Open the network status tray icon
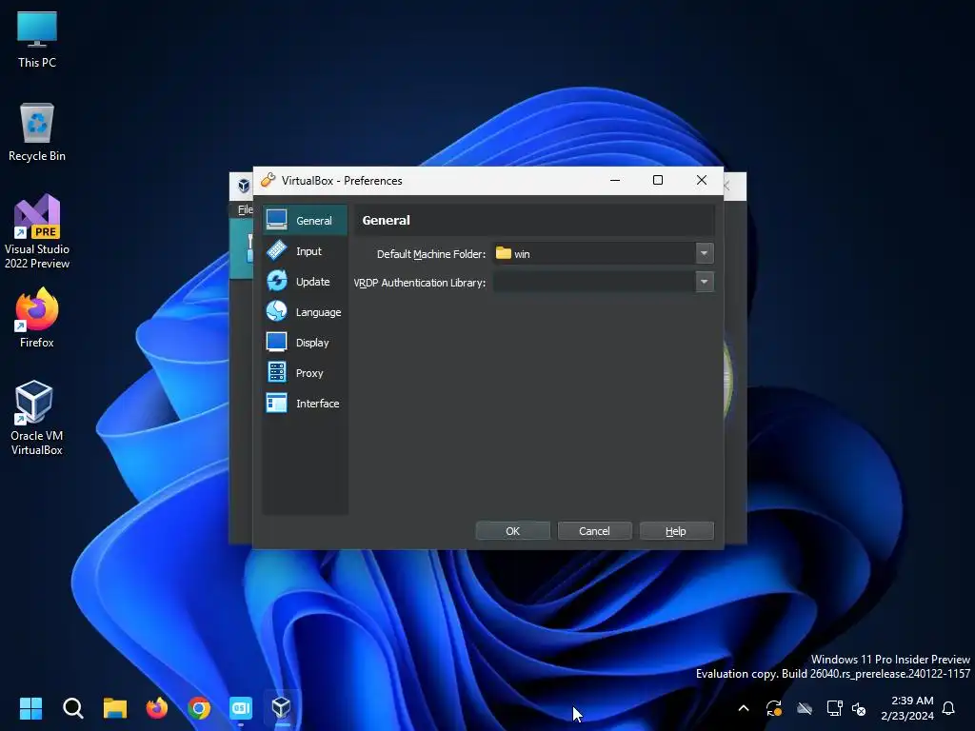The image size is (975, 731). tap(834, 708)
